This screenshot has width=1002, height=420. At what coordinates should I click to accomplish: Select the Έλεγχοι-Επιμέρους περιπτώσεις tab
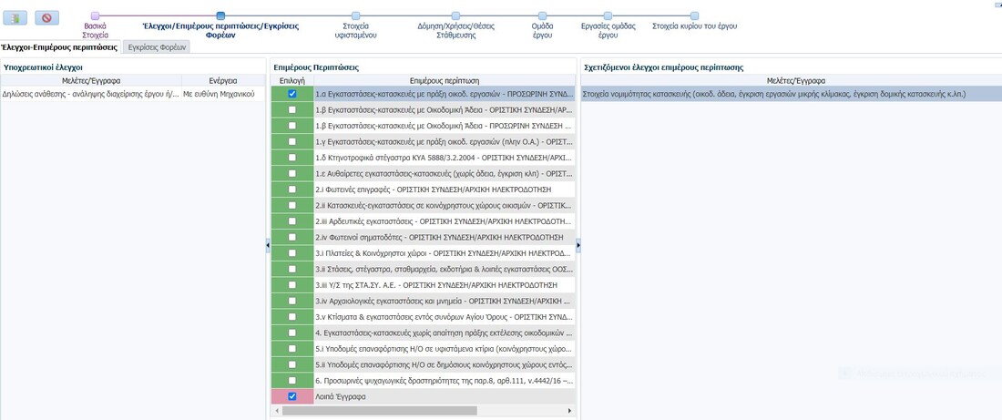(60, 46)
